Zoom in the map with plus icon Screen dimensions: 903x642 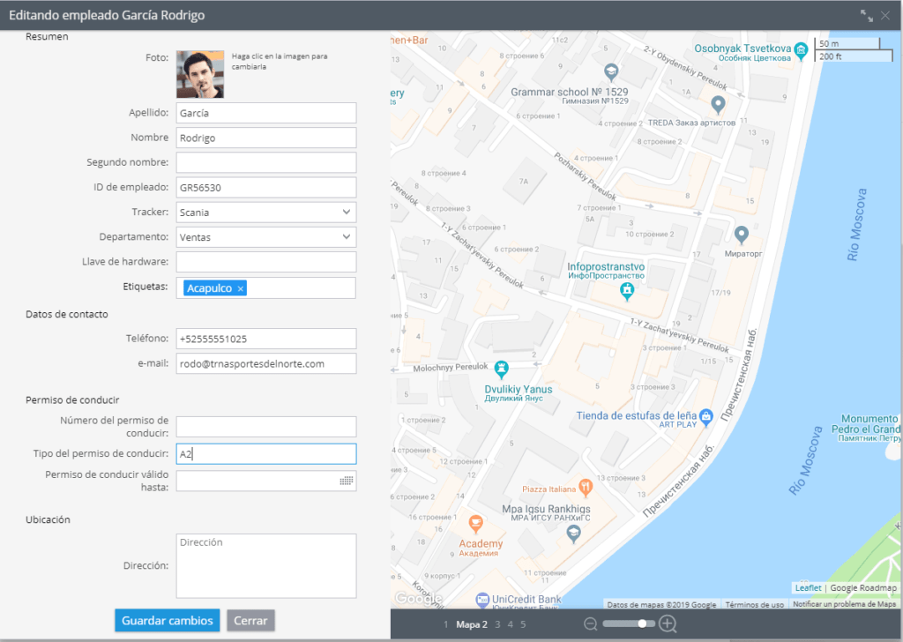(668, 623)
